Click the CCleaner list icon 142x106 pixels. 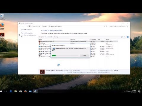coord(40,43)
